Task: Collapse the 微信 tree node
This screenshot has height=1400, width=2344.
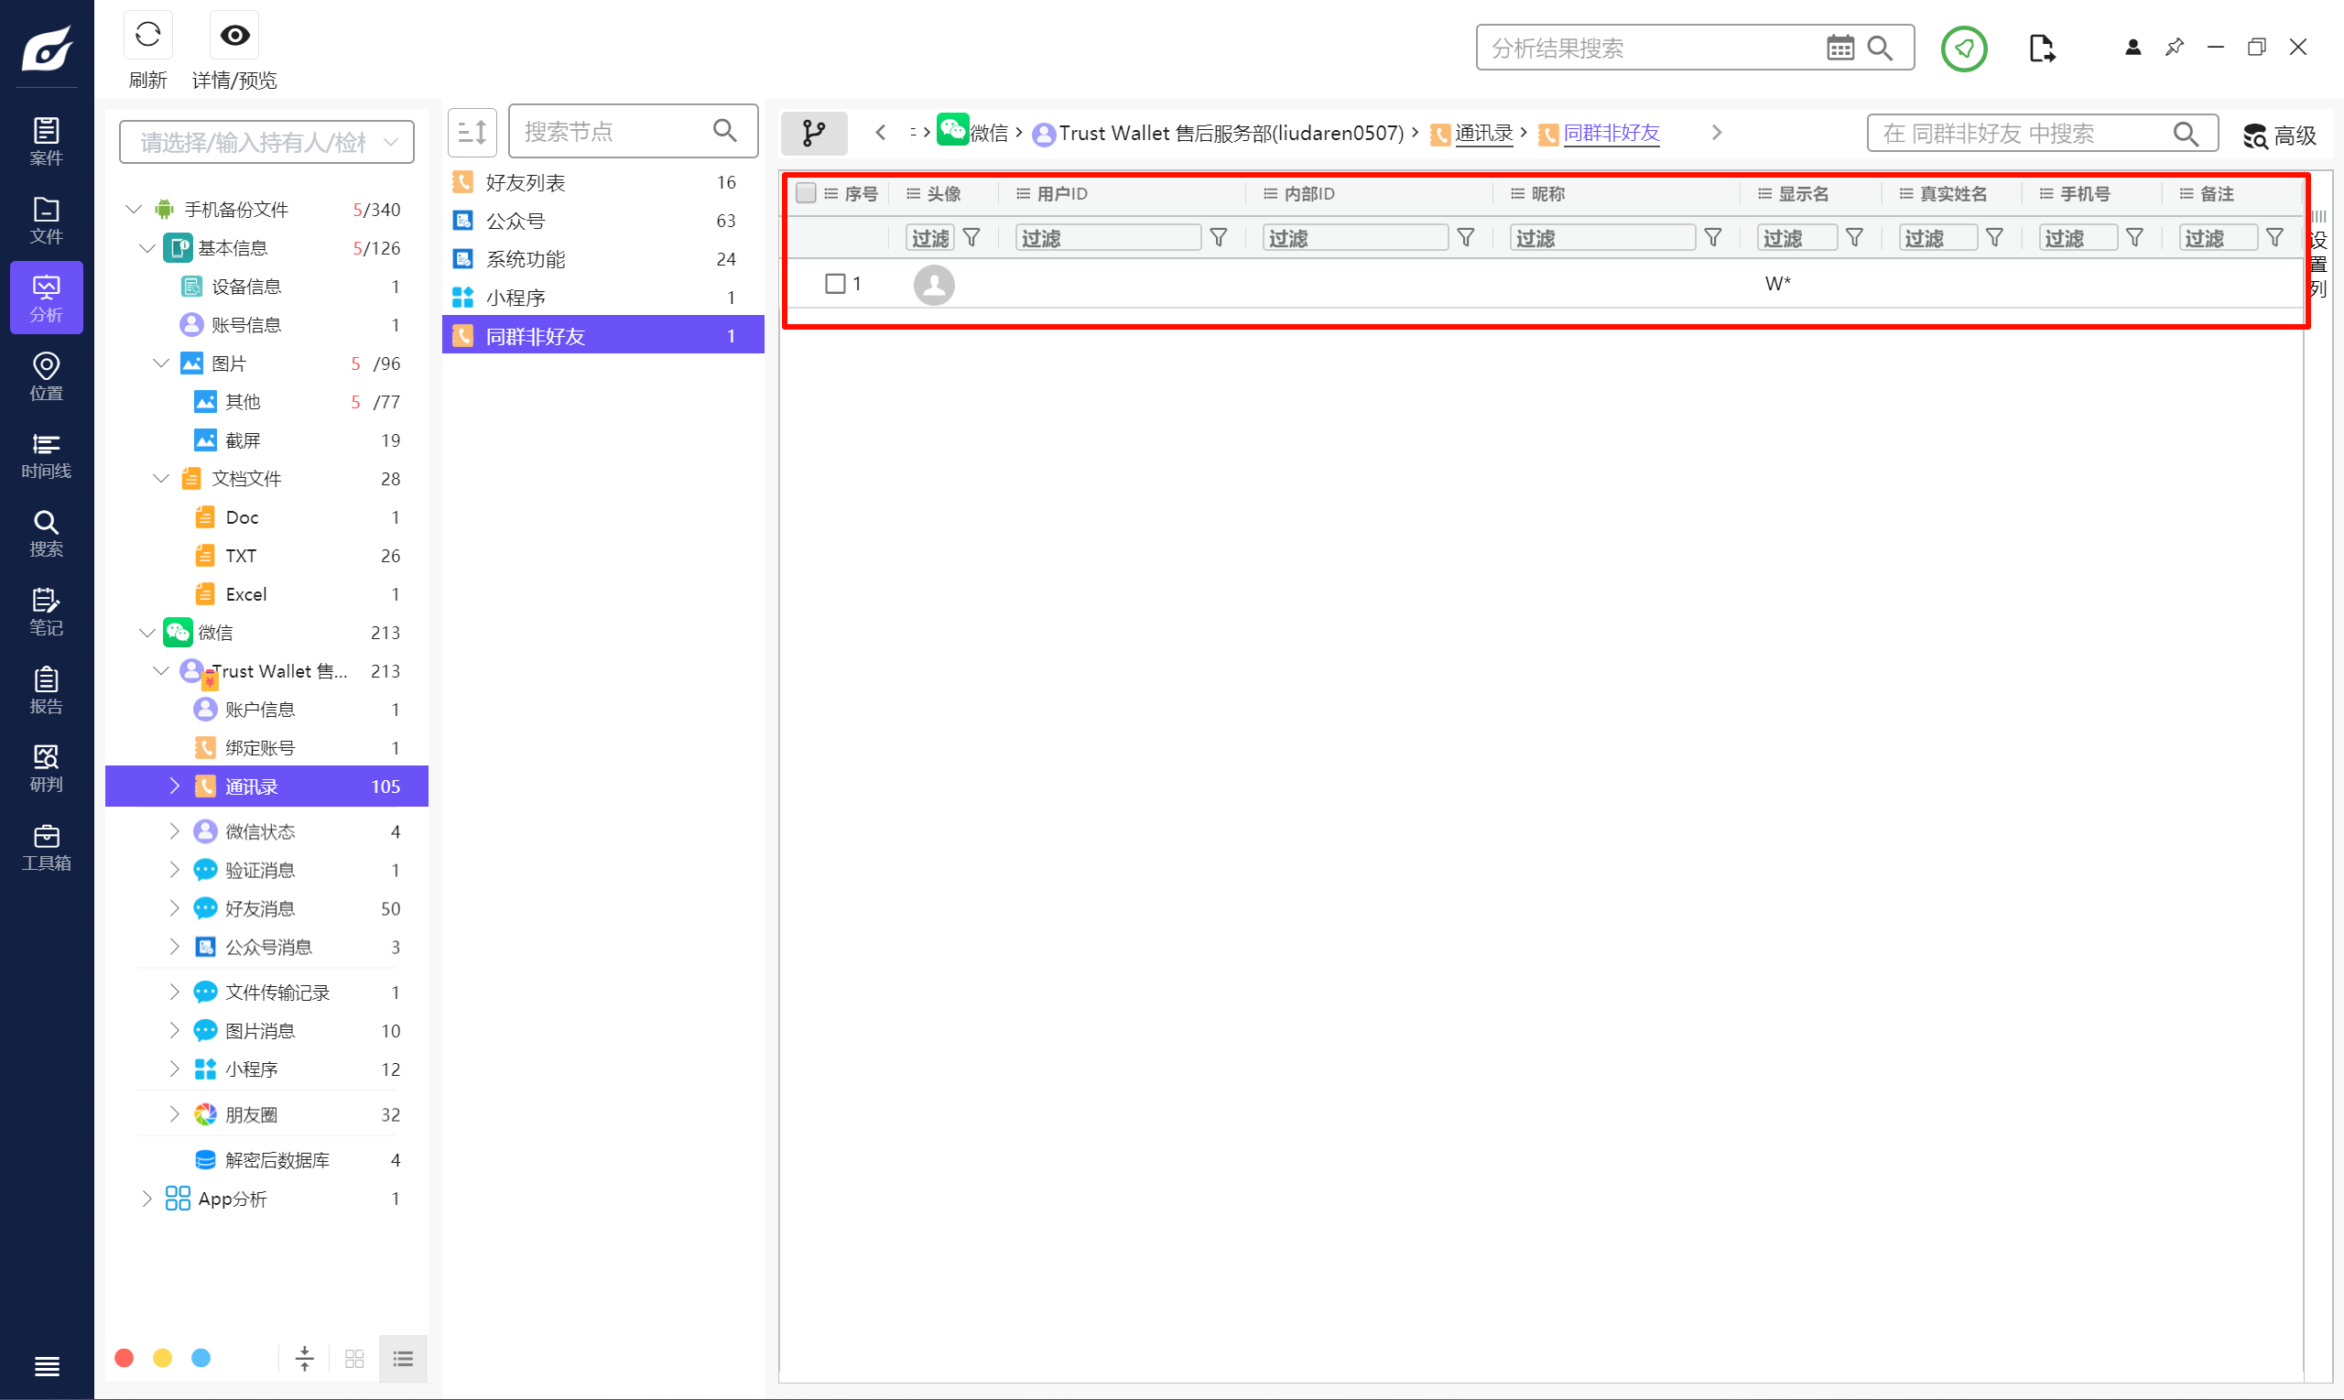Action: pyautogui.click(x=147, y=632)
